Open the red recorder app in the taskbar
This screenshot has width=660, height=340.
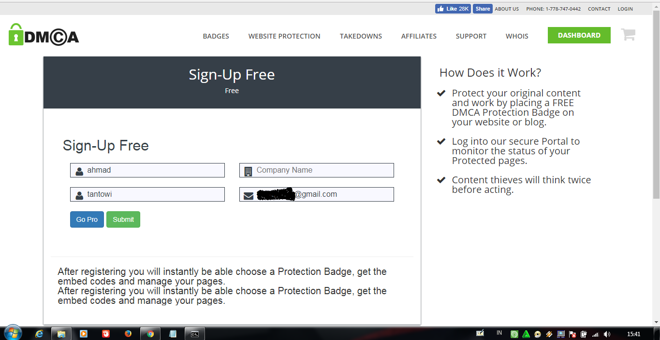pos(106,333)
